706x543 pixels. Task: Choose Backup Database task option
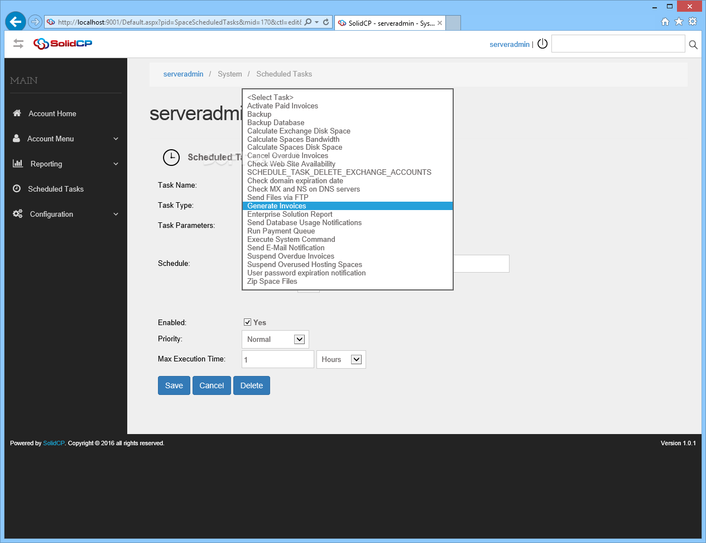coord(347,122)
